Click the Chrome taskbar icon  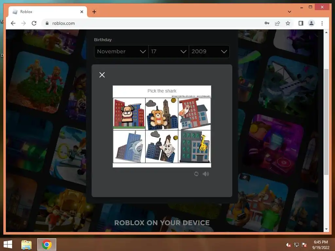coord(46,244)
